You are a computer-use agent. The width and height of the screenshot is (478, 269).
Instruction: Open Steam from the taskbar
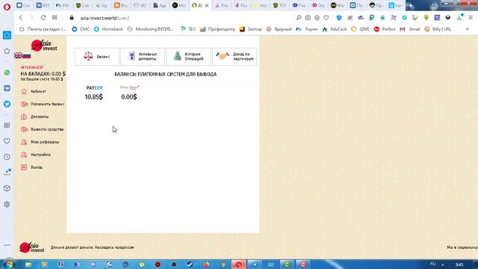[190, 265]
